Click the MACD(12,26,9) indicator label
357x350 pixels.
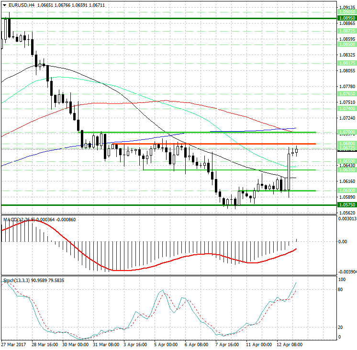point(20,219)
